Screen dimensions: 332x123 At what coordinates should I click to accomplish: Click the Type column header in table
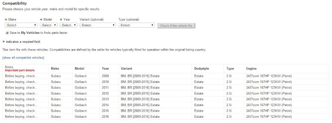(230, 69)
